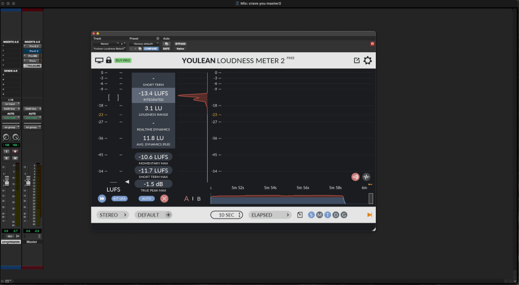The width and height of the screenshot is (519, 285).
Task: Open the Youlean settings gear
Action: (367, 61)
